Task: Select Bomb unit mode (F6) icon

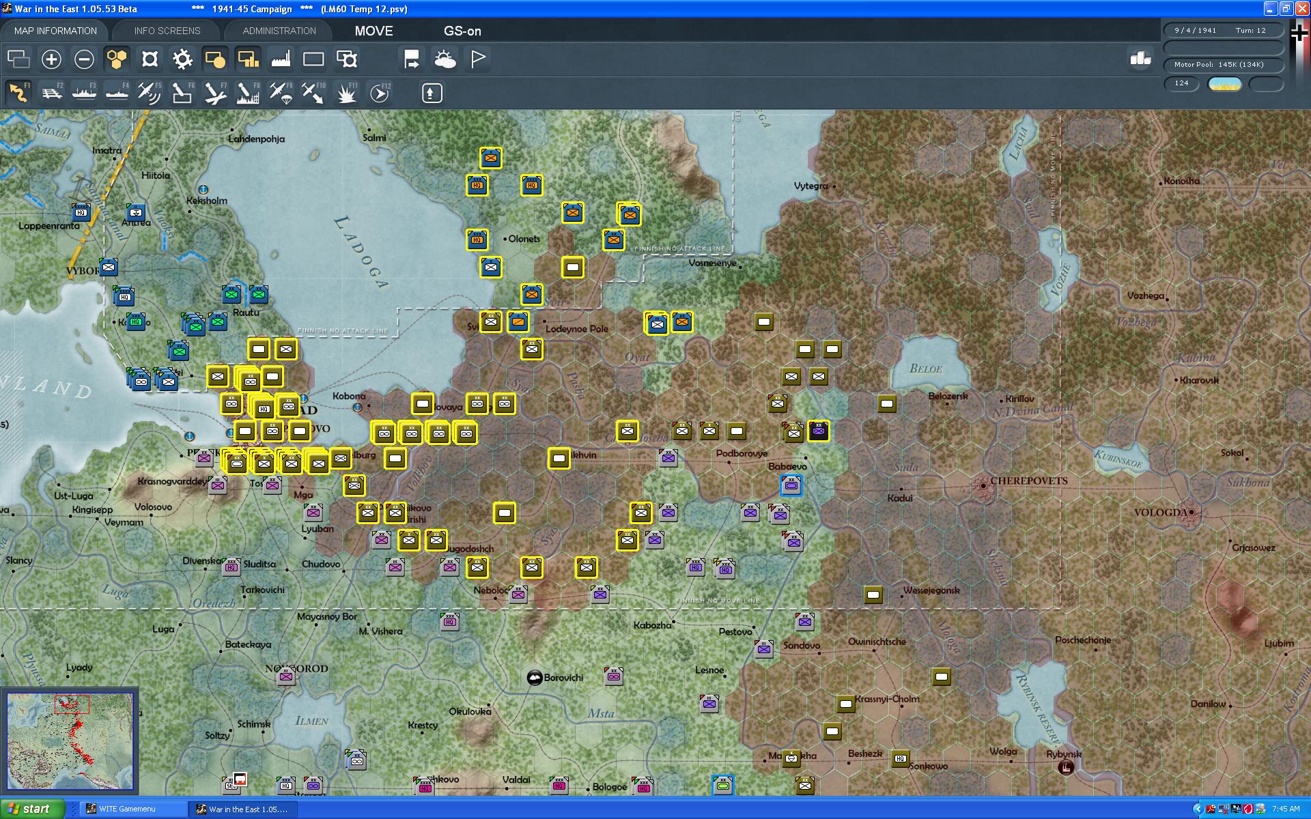Action: (182, 93)
